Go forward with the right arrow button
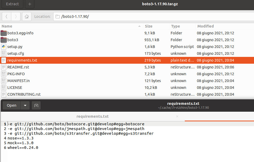Viewport: 254px width, 162px height. point(16,17)
